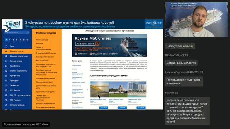Click the chat sender name ИРИНА УМАНСКАЯ
The height and width of the screenshot is (129, 230).
[x=176, y=56]
